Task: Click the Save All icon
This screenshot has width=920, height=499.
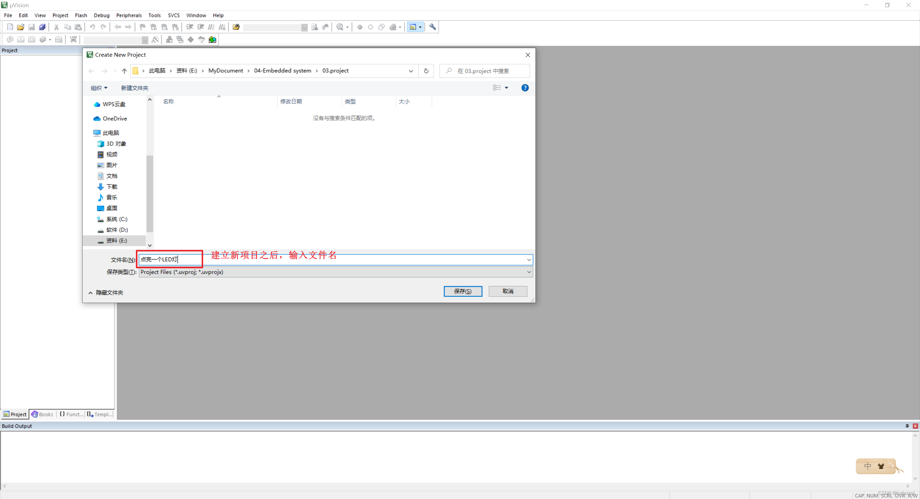Action: pos(42,27)
